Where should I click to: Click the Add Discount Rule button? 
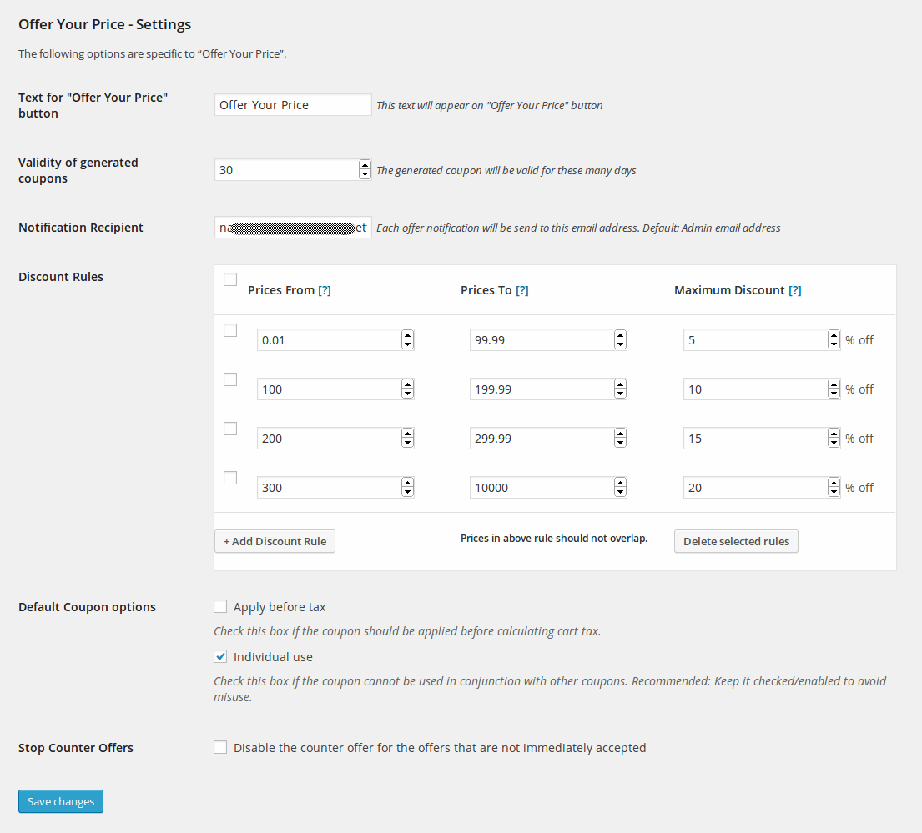275,542
